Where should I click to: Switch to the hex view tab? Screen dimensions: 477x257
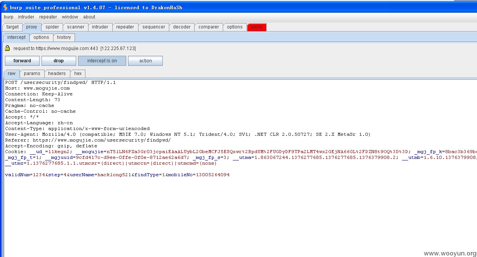click(78, 73)
